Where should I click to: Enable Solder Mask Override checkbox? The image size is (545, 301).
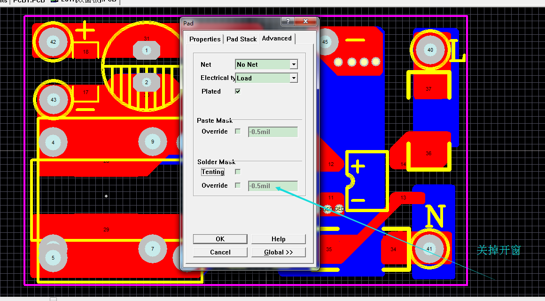pos(238,185)
